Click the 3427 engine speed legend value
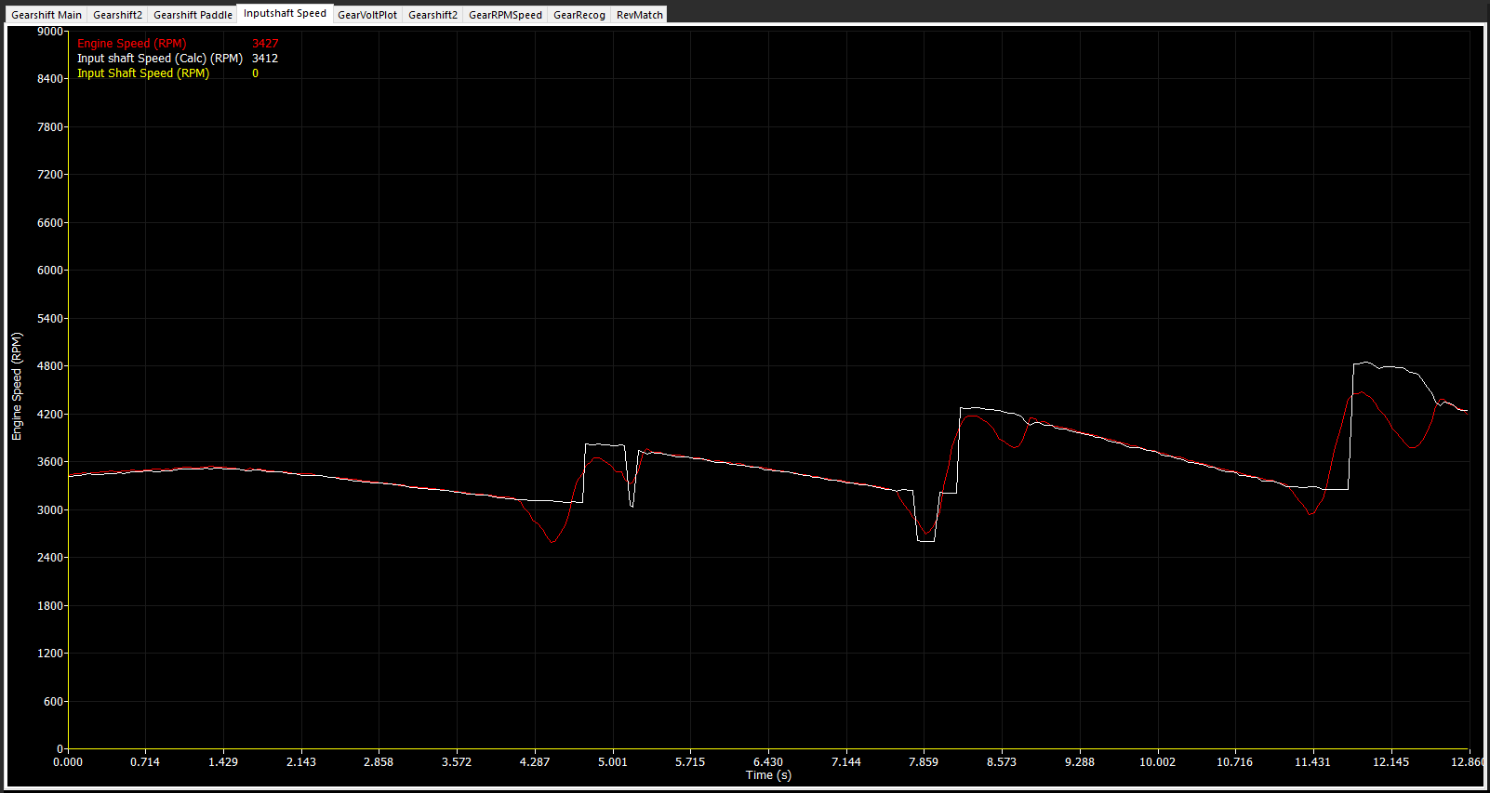The height and width of the screenshot is (793, 1490). pyautogui.click(x=265, y=44)
